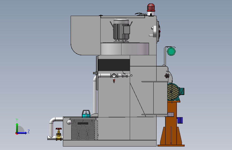Select the zigzag-patterned round filter disc
The image size is (232, 150).
point(173,92)
